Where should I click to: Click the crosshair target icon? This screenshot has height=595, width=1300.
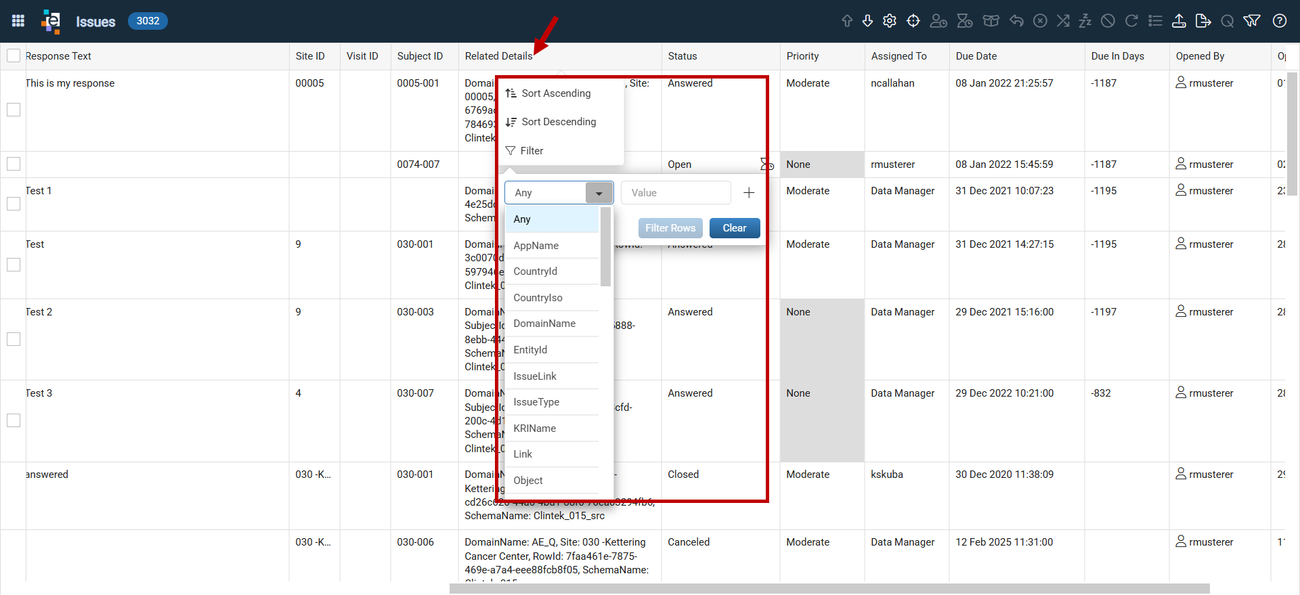(913, 21)
